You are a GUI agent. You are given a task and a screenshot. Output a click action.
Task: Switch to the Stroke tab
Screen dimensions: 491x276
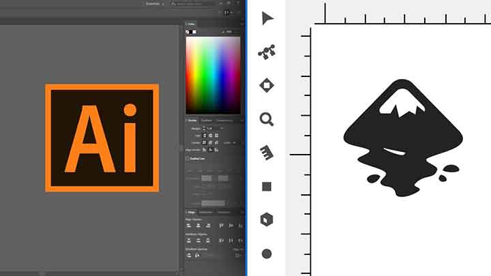coord(192,121)
